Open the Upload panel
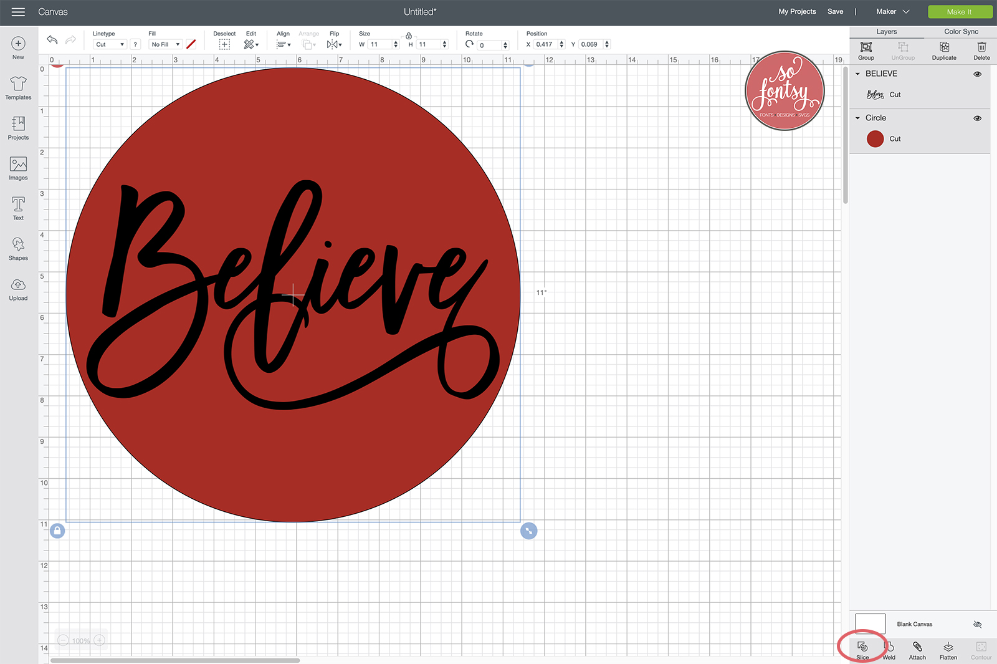 click(x=18, y=289)
